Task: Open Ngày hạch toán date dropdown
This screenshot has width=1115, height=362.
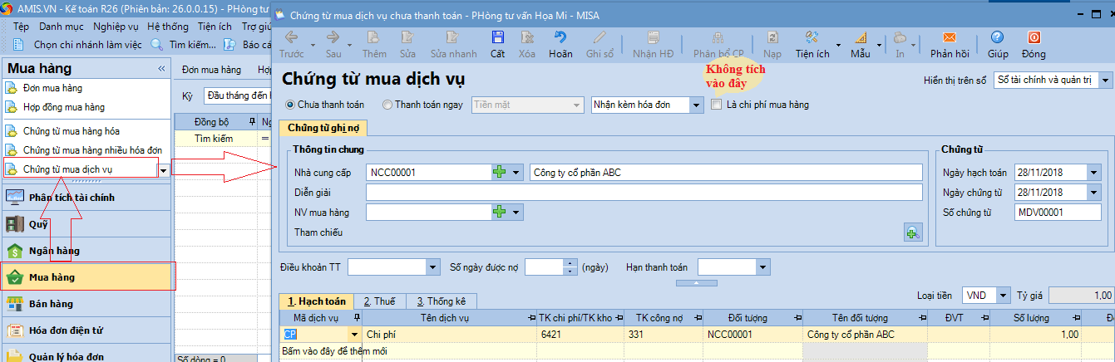Action: 1093,173
